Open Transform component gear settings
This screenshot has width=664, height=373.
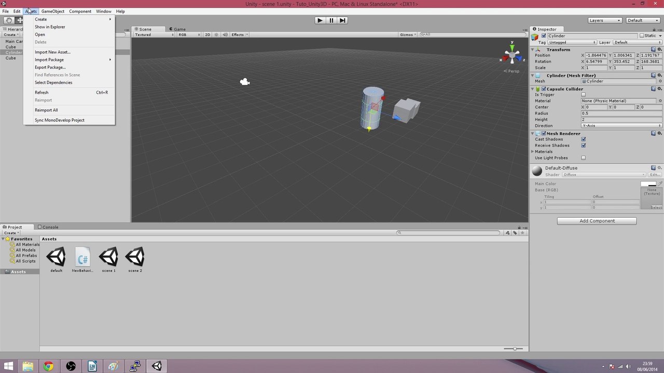660,49
